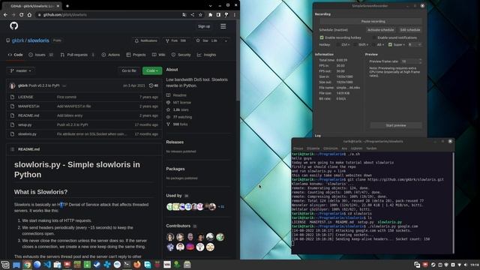Viewport: 480px width, 270px height.
Task: Open the Pull requests tab
Action: click(x=77, y=55)
